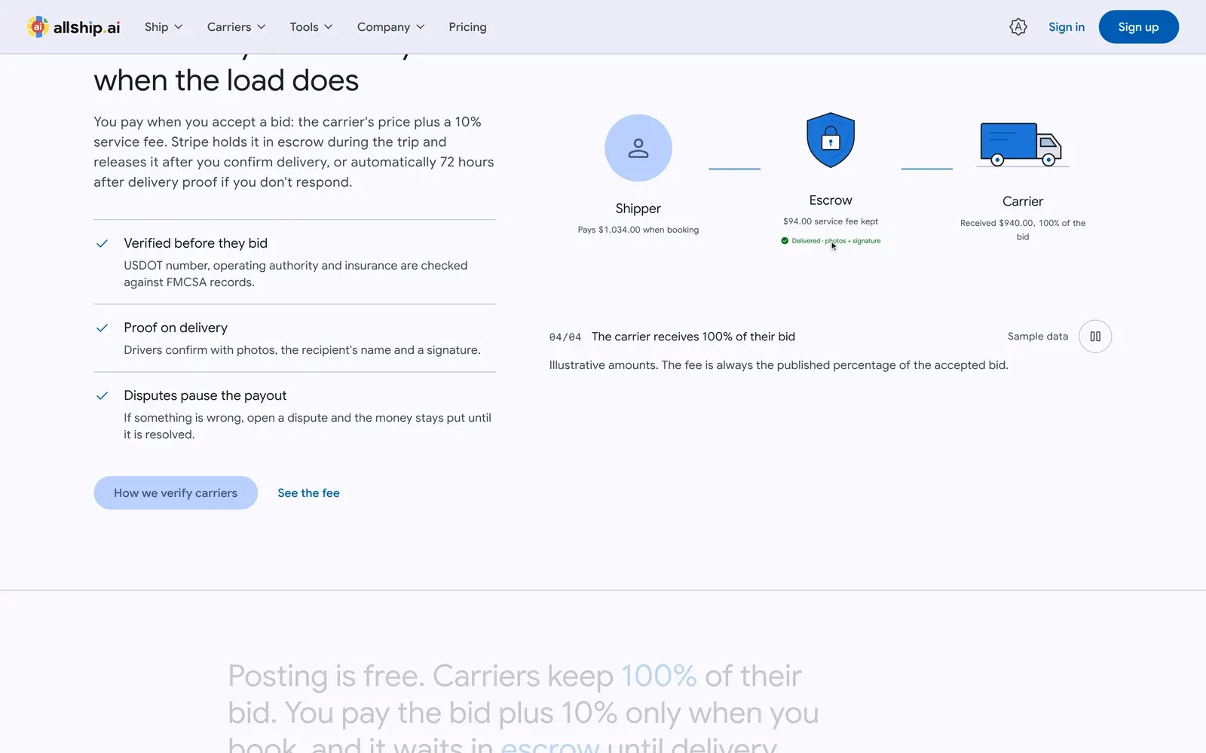Click the green Delivered status check icon
Image resolution: width=1206 pixels, height=753 pixels.
(785, 241)
